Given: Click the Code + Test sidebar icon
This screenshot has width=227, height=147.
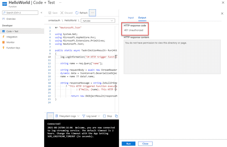Looking at the screenshot, I should pos(3,31).
